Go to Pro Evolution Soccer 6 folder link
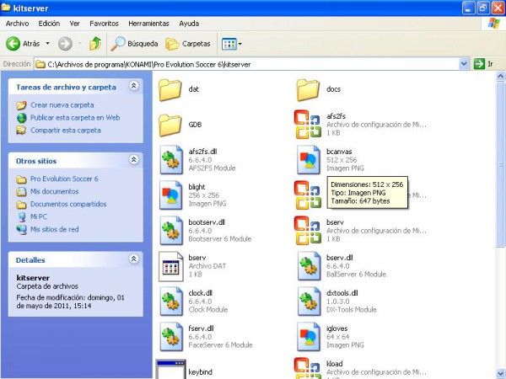 [64, 179]
